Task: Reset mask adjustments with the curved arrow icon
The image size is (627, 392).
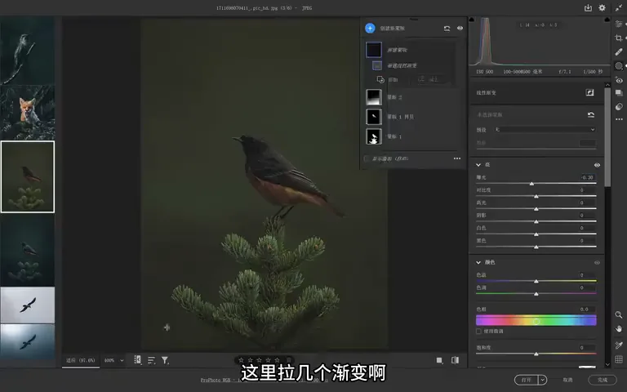Action: click(591, 115)
